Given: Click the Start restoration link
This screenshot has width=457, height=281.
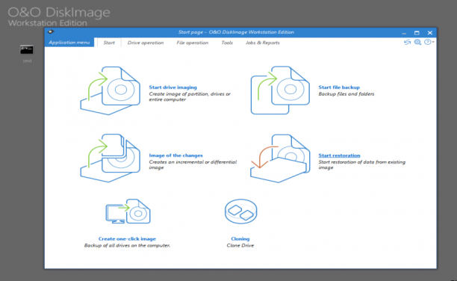Looking at the screenshot, I should click(339, 155).
